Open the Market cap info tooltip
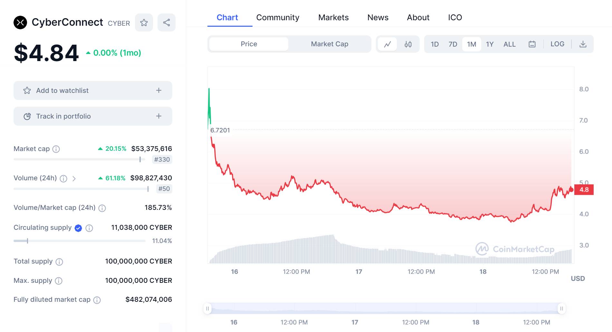612x332 pixels. click(56, 149)
